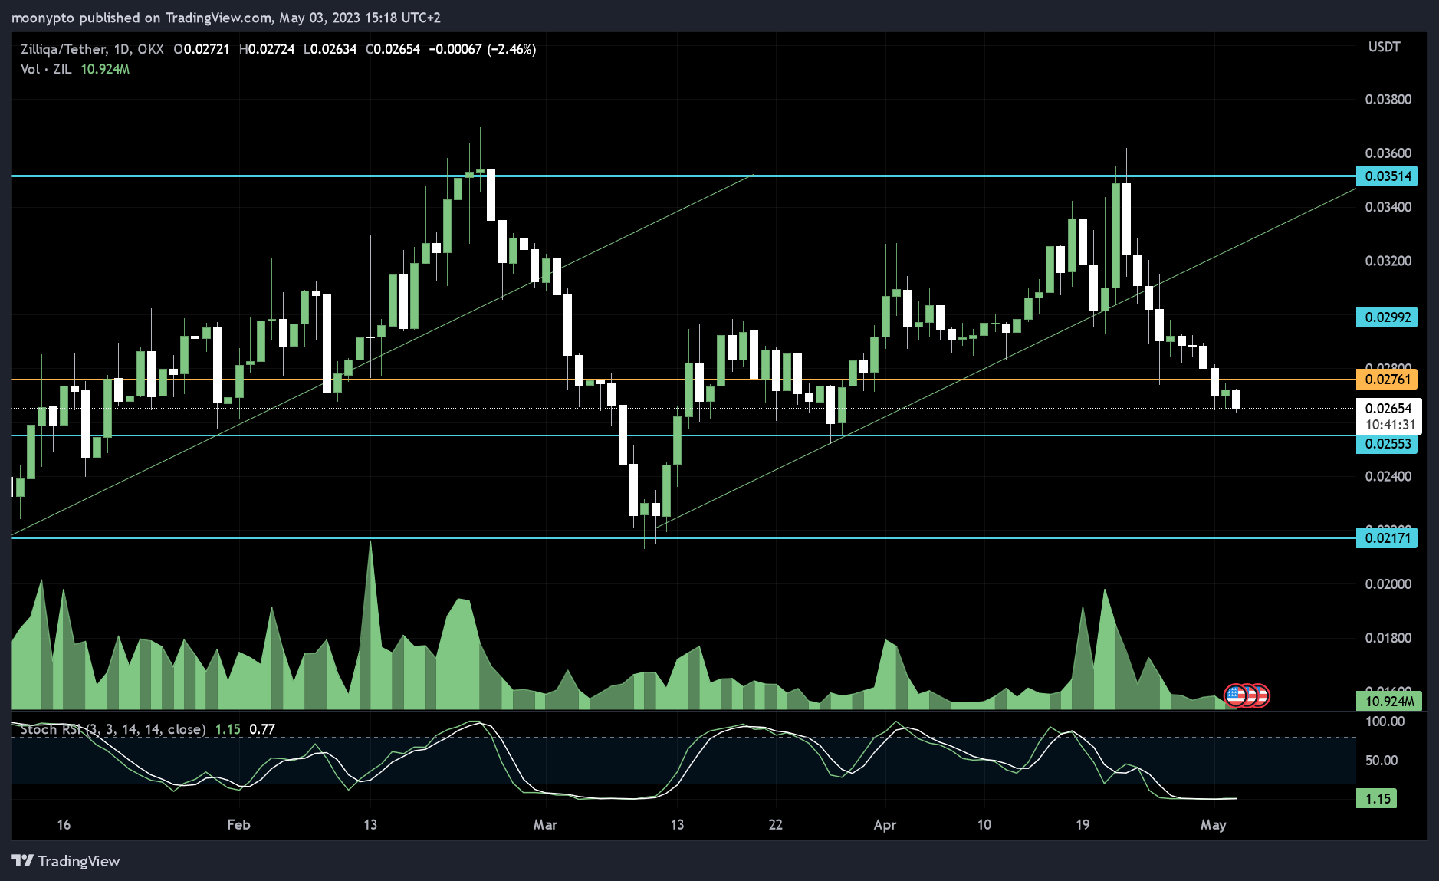Click the Apr date on time axis

point(885,825)
